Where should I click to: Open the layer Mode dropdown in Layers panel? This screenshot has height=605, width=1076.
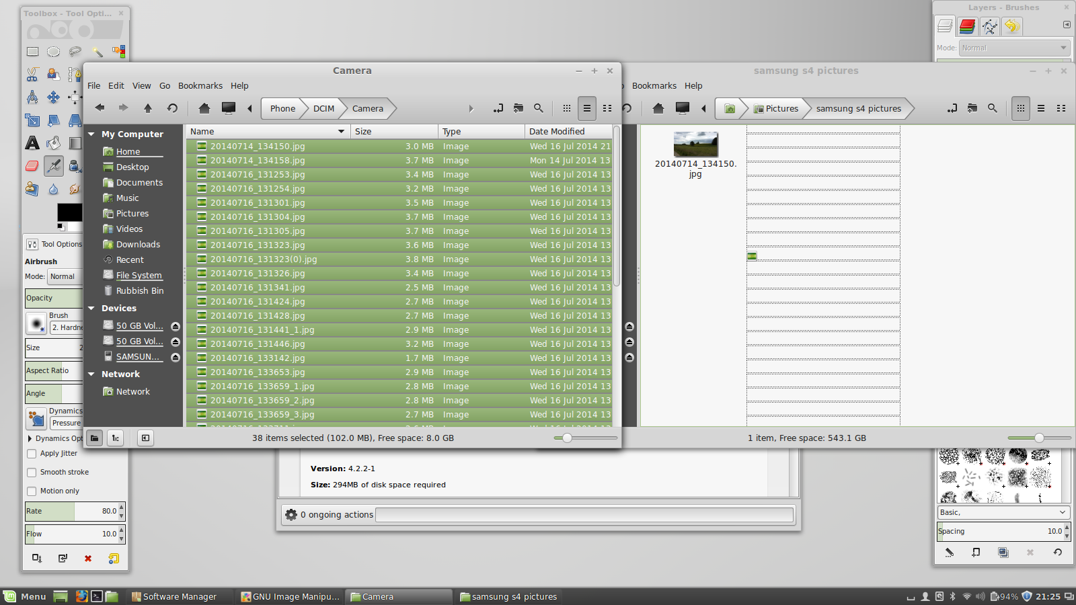1013,48
